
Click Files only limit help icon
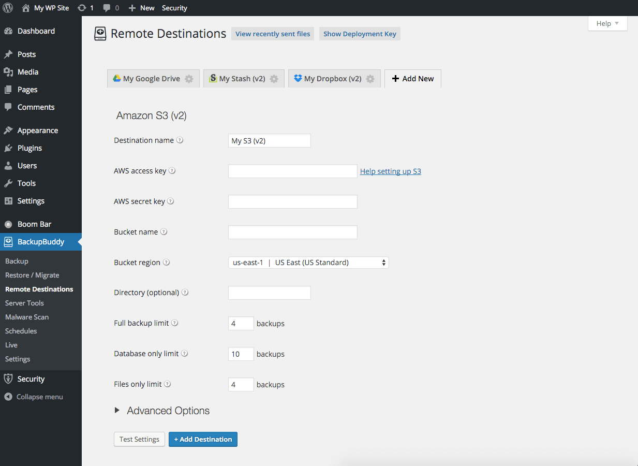(x=168, y=384)
